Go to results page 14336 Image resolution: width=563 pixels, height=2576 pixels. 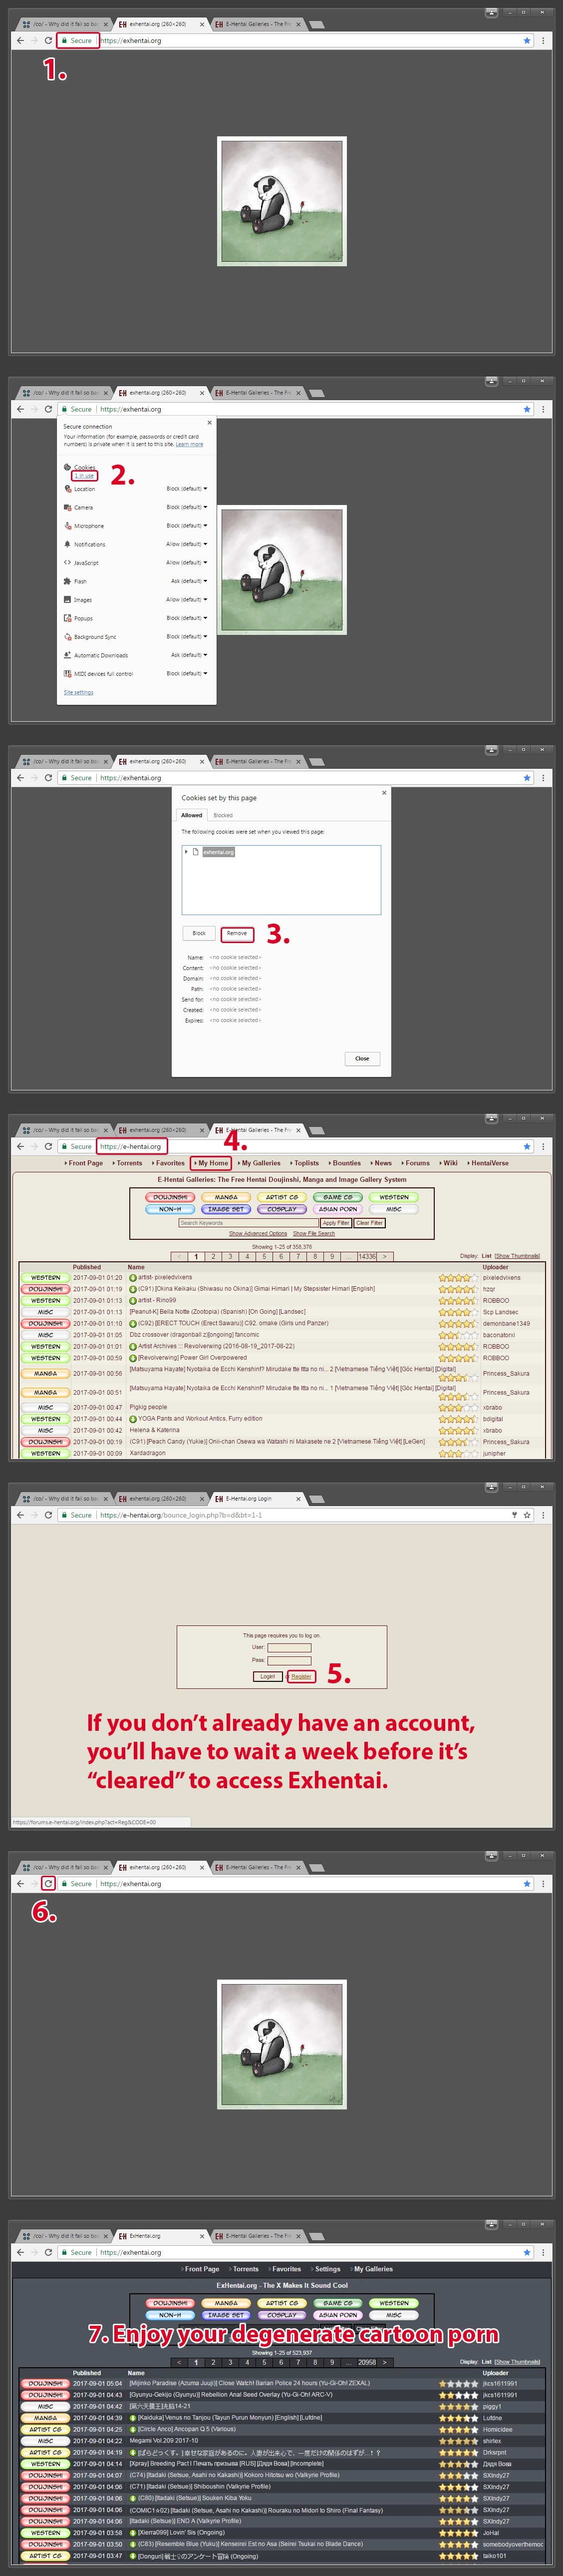point(367,1257)
